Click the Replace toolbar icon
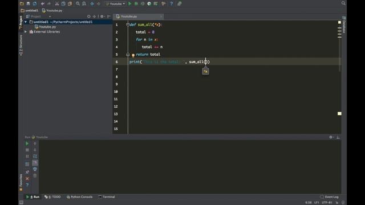 coord(84,3)
